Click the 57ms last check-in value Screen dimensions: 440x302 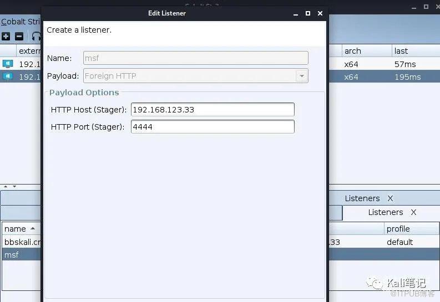point(405,64)
